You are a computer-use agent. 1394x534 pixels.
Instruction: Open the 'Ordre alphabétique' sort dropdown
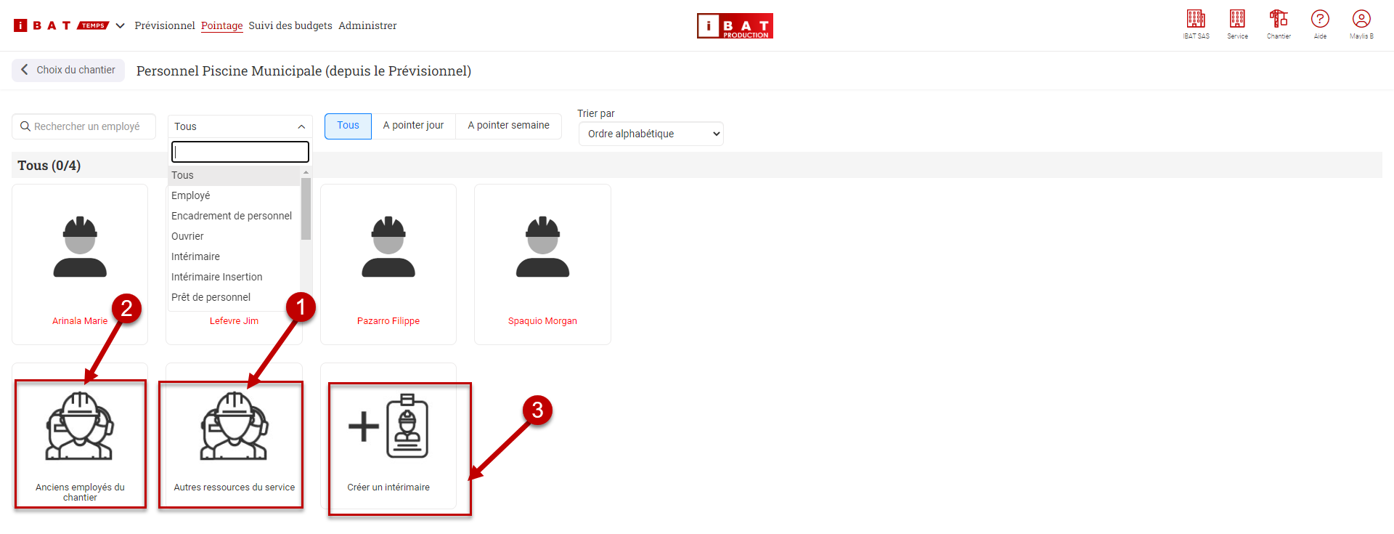651,134
